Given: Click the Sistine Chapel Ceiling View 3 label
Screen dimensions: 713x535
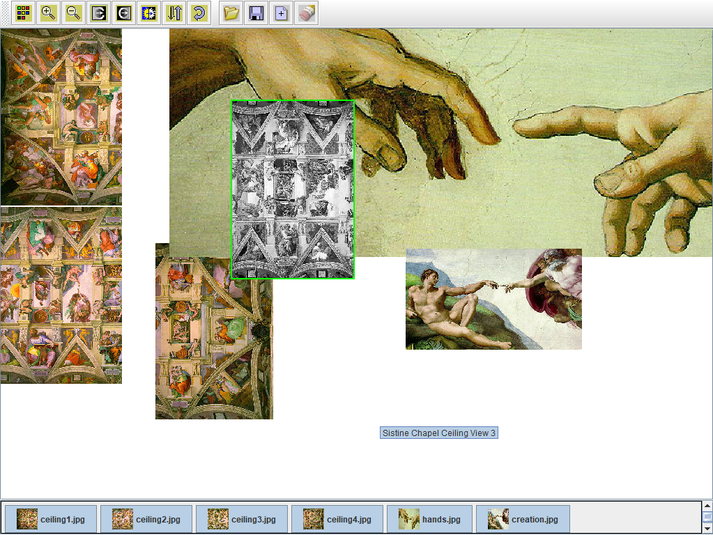Looking at the screenshot, I should (439, 433).
